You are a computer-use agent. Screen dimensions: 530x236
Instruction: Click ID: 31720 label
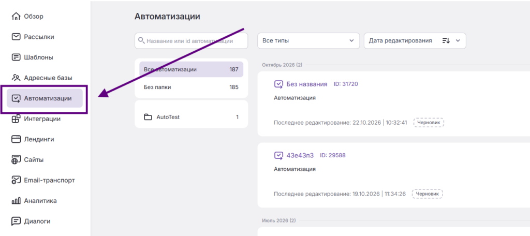click(x=346, y=84)
